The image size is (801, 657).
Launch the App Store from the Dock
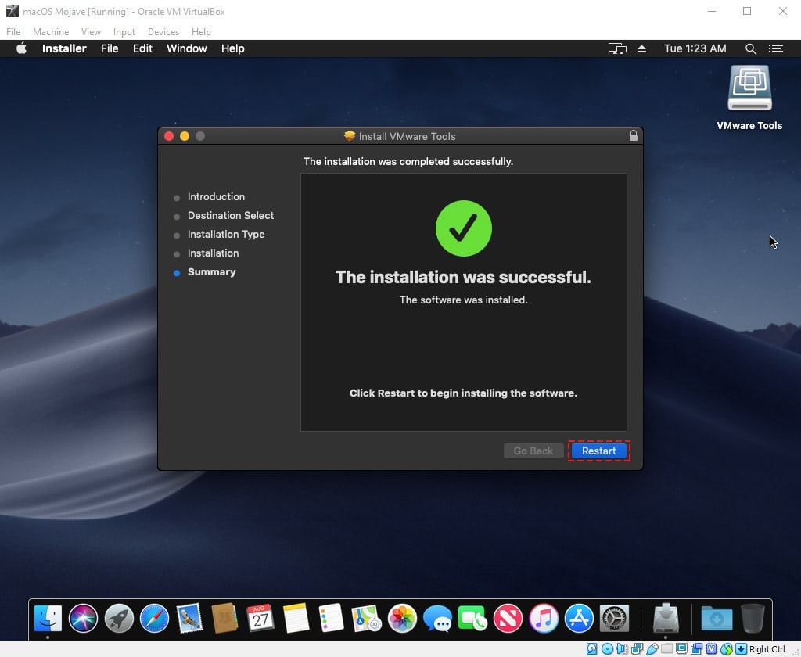coord(579,618)
